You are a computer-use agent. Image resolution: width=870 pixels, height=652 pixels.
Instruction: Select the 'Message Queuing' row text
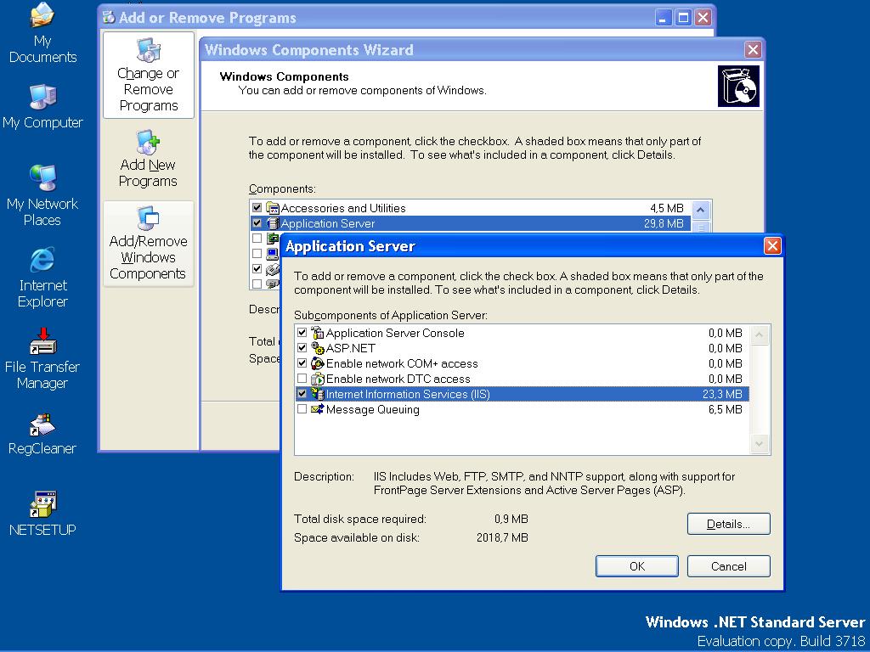click(x=373, y=410)
